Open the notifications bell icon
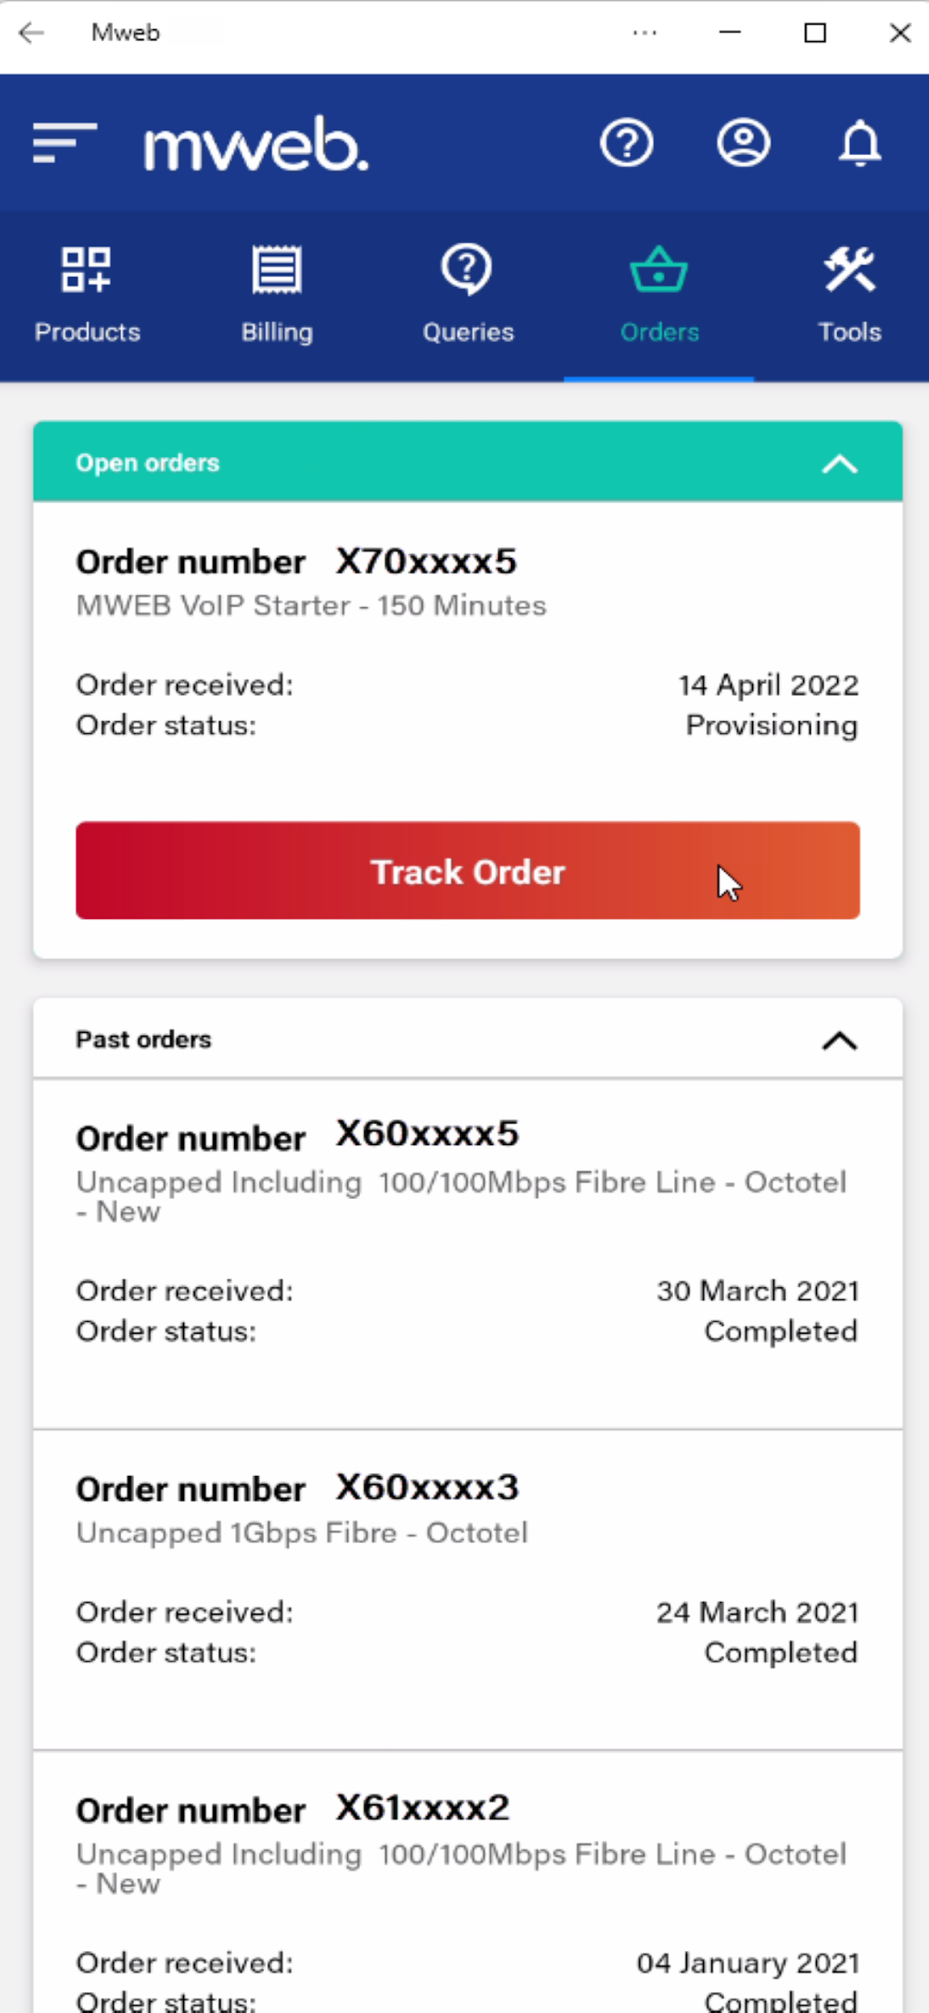Image resolution: width=929 pixels, height=2013 pixels. click(860, 143)
